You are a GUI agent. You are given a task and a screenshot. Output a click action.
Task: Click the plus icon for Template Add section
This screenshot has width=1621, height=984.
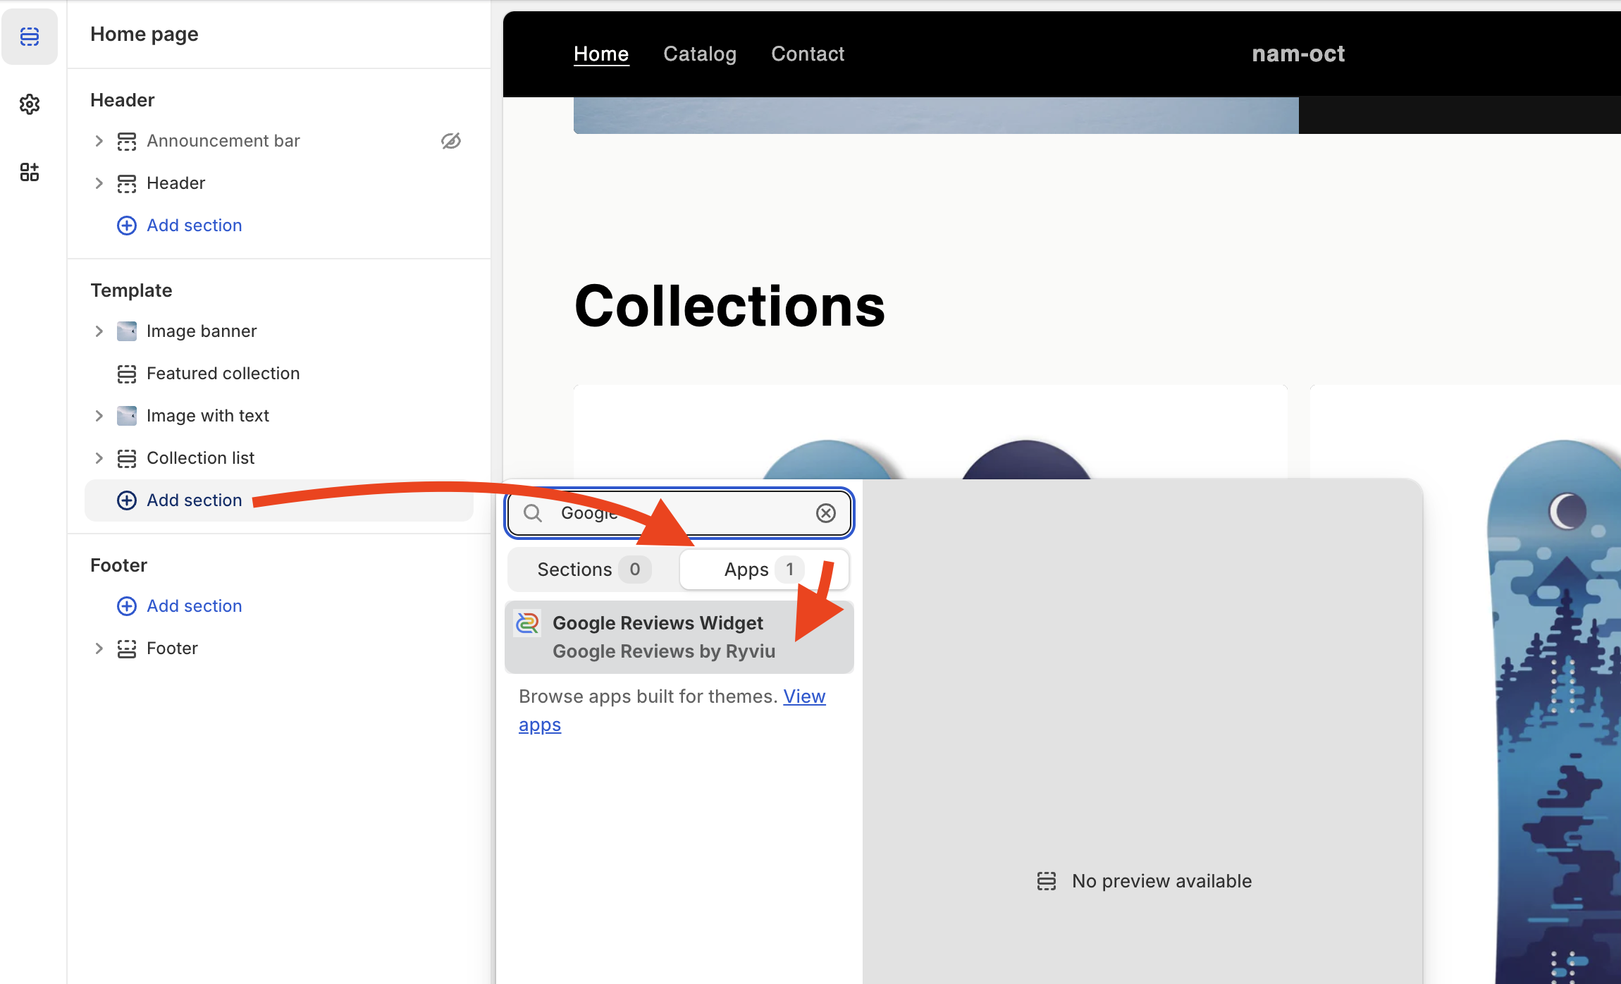(127, 500)
